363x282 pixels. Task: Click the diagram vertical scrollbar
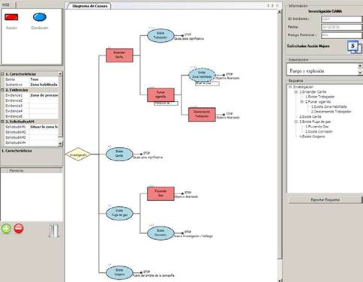pos(280,145)
